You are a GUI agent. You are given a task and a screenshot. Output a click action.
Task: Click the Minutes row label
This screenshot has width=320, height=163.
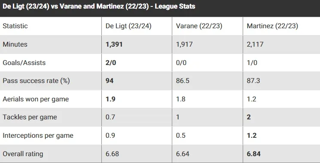(15, 44)
